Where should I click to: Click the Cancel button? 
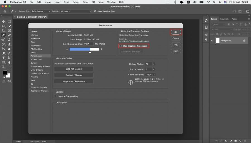point(176,38)
